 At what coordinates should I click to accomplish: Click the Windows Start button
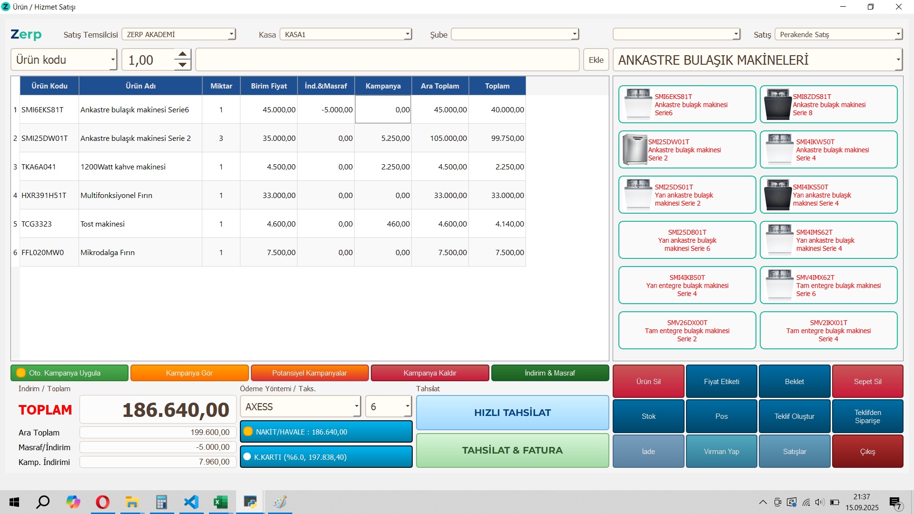point(14,502)
